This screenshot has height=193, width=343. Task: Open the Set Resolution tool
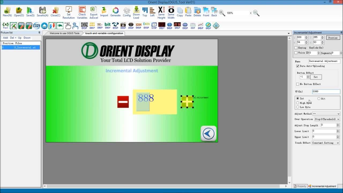point(69,13)
